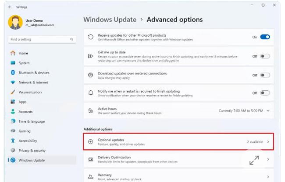Toggle Notify me when restart is required
The height and width of the screenshot is (182, 285).
click(x=265, y=93)
